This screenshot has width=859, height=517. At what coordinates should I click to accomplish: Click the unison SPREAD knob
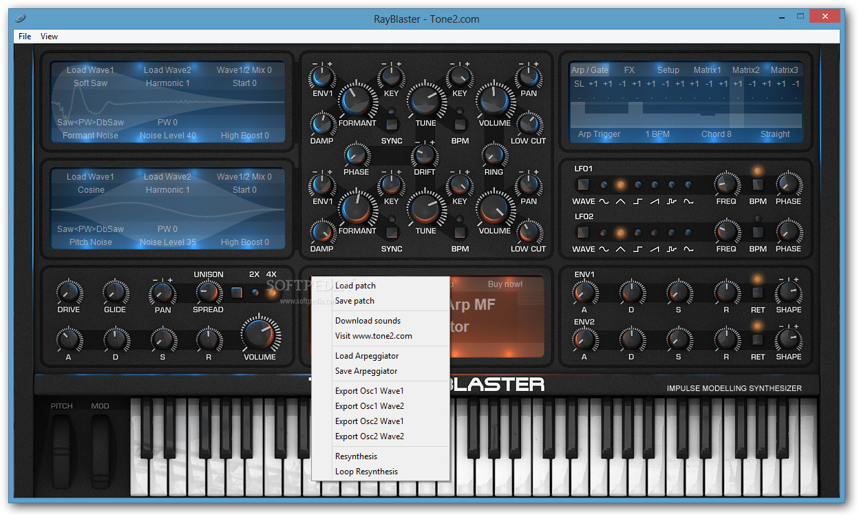point(208,293)
